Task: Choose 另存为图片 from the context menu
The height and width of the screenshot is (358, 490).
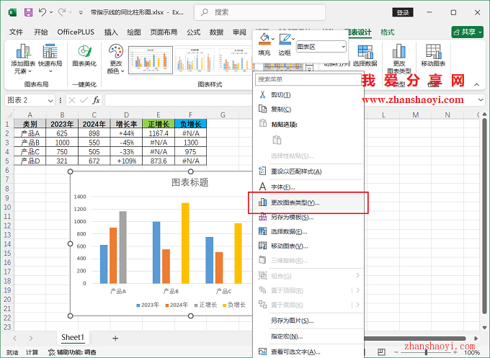Action: point(291,320)
